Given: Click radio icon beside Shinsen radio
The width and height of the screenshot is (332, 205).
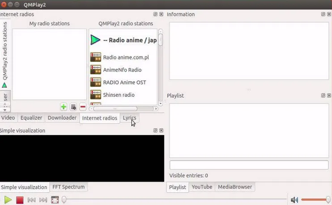Looking at the screenshot, I should [95, 94].
